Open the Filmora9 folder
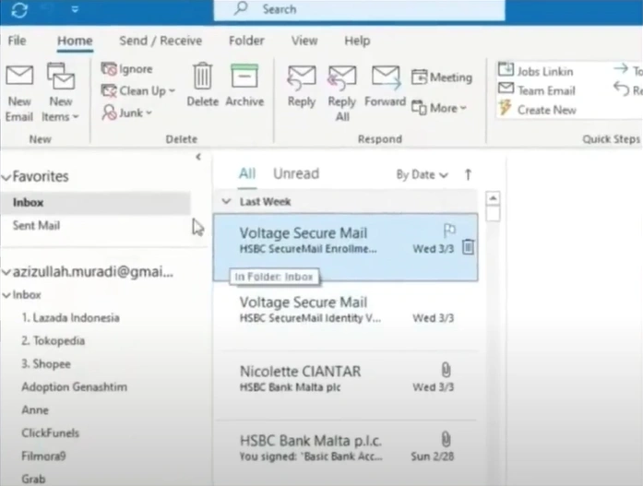 tap(43, 456)
